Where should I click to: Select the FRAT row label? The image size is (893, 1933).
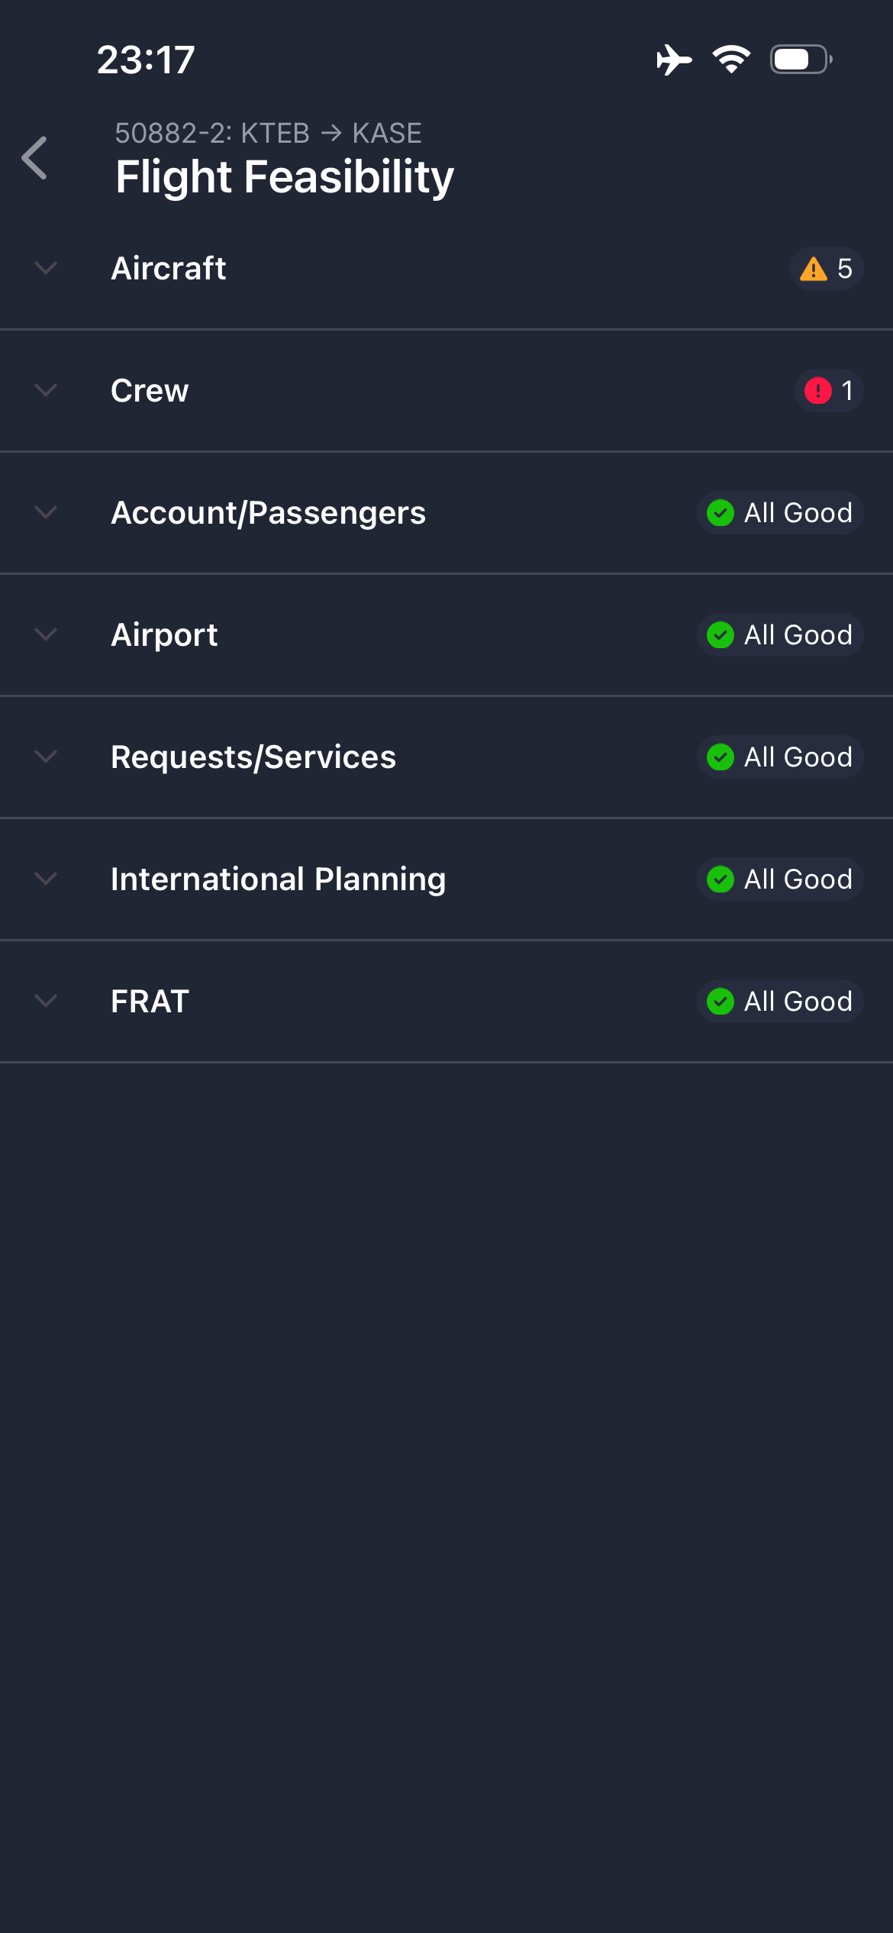click(x=150, y=1002)
